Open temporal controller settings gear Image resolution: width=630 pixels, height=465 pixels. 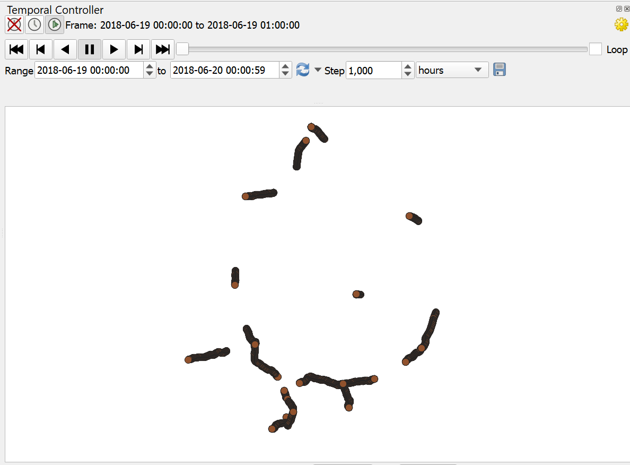(621, 24)
